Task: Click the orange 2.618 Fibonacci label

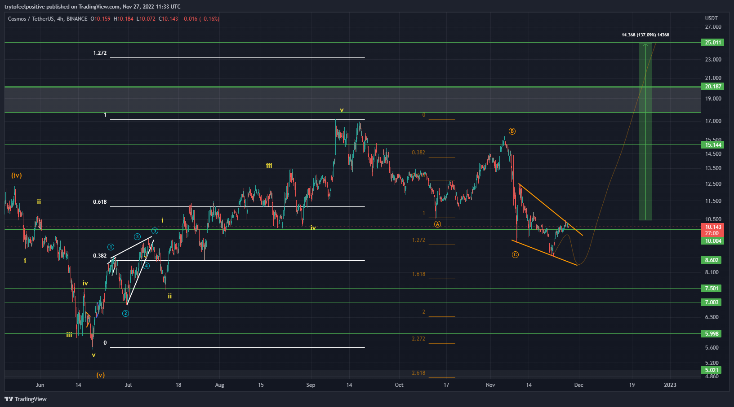Action: (x=418, y=373)
